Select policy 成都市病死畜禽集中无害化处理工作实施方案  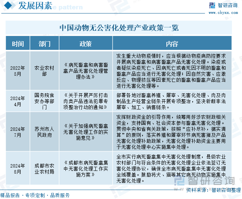coord(86,169)
